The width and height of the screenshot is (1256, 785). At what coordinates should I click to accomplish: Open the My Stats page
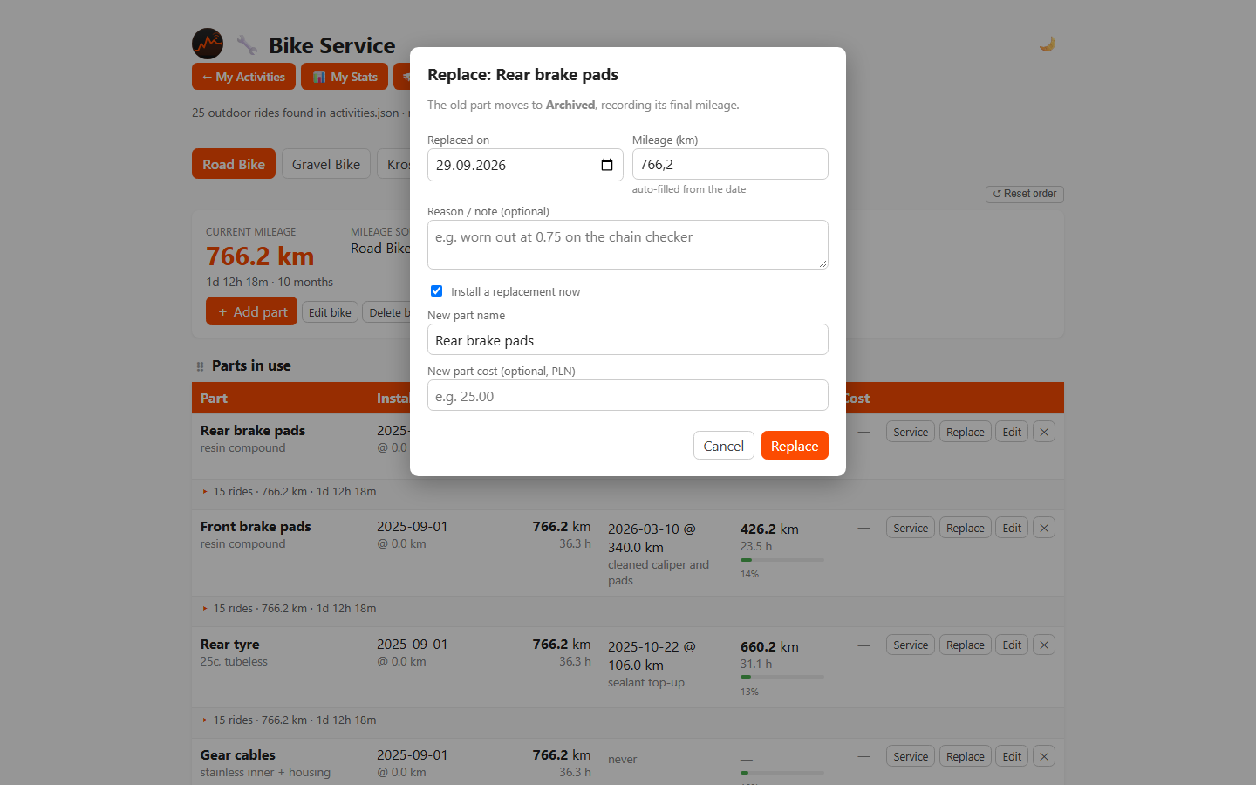point(345,77)
